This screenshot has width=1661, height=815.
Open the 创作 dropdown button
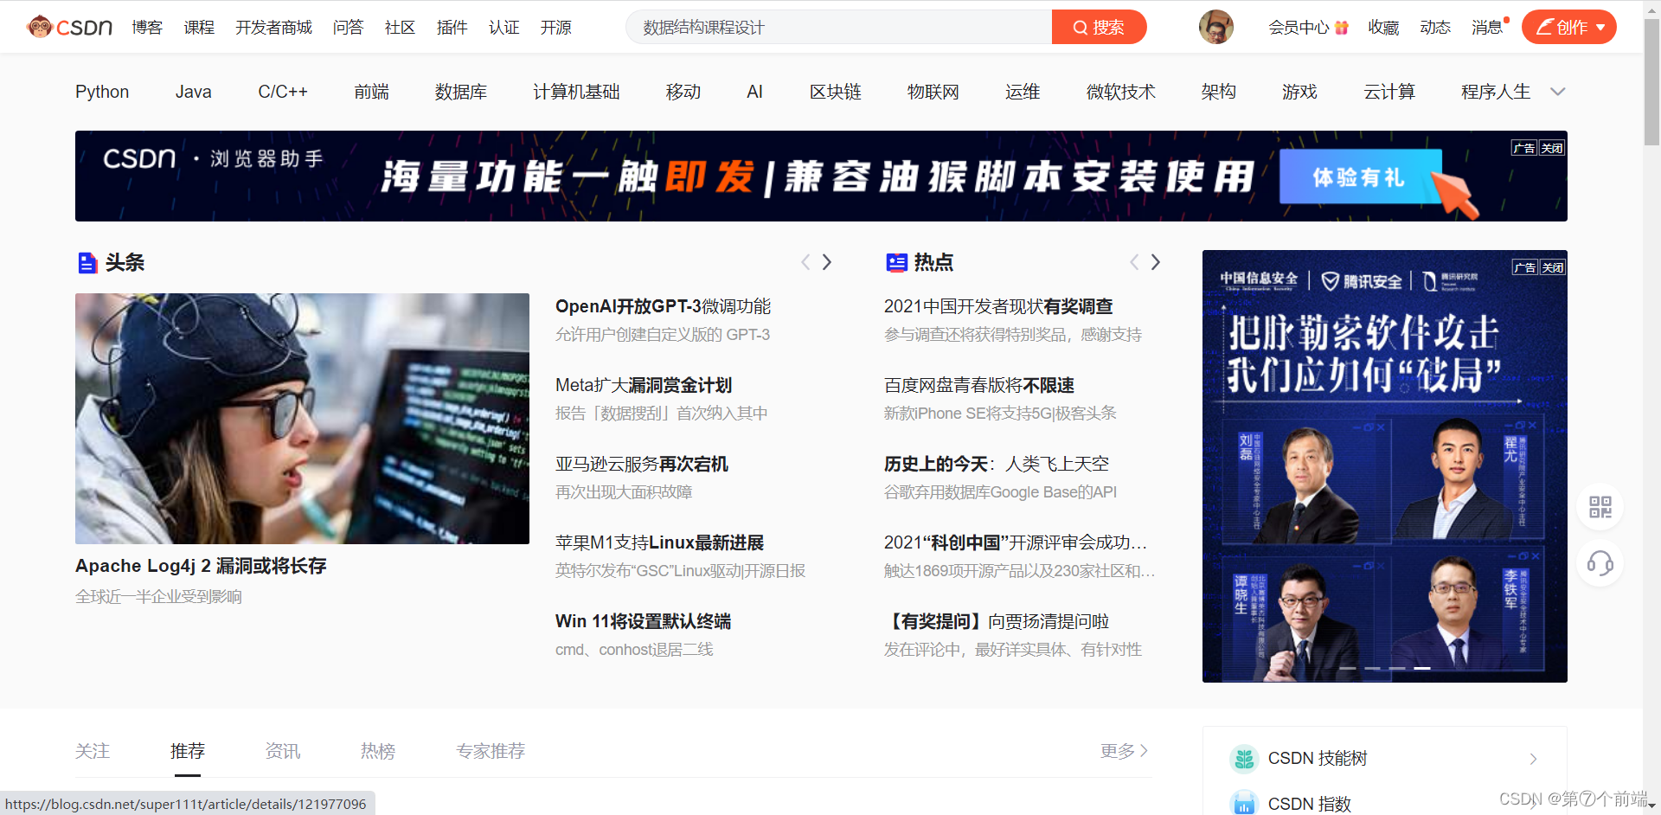pos(1569,27)
